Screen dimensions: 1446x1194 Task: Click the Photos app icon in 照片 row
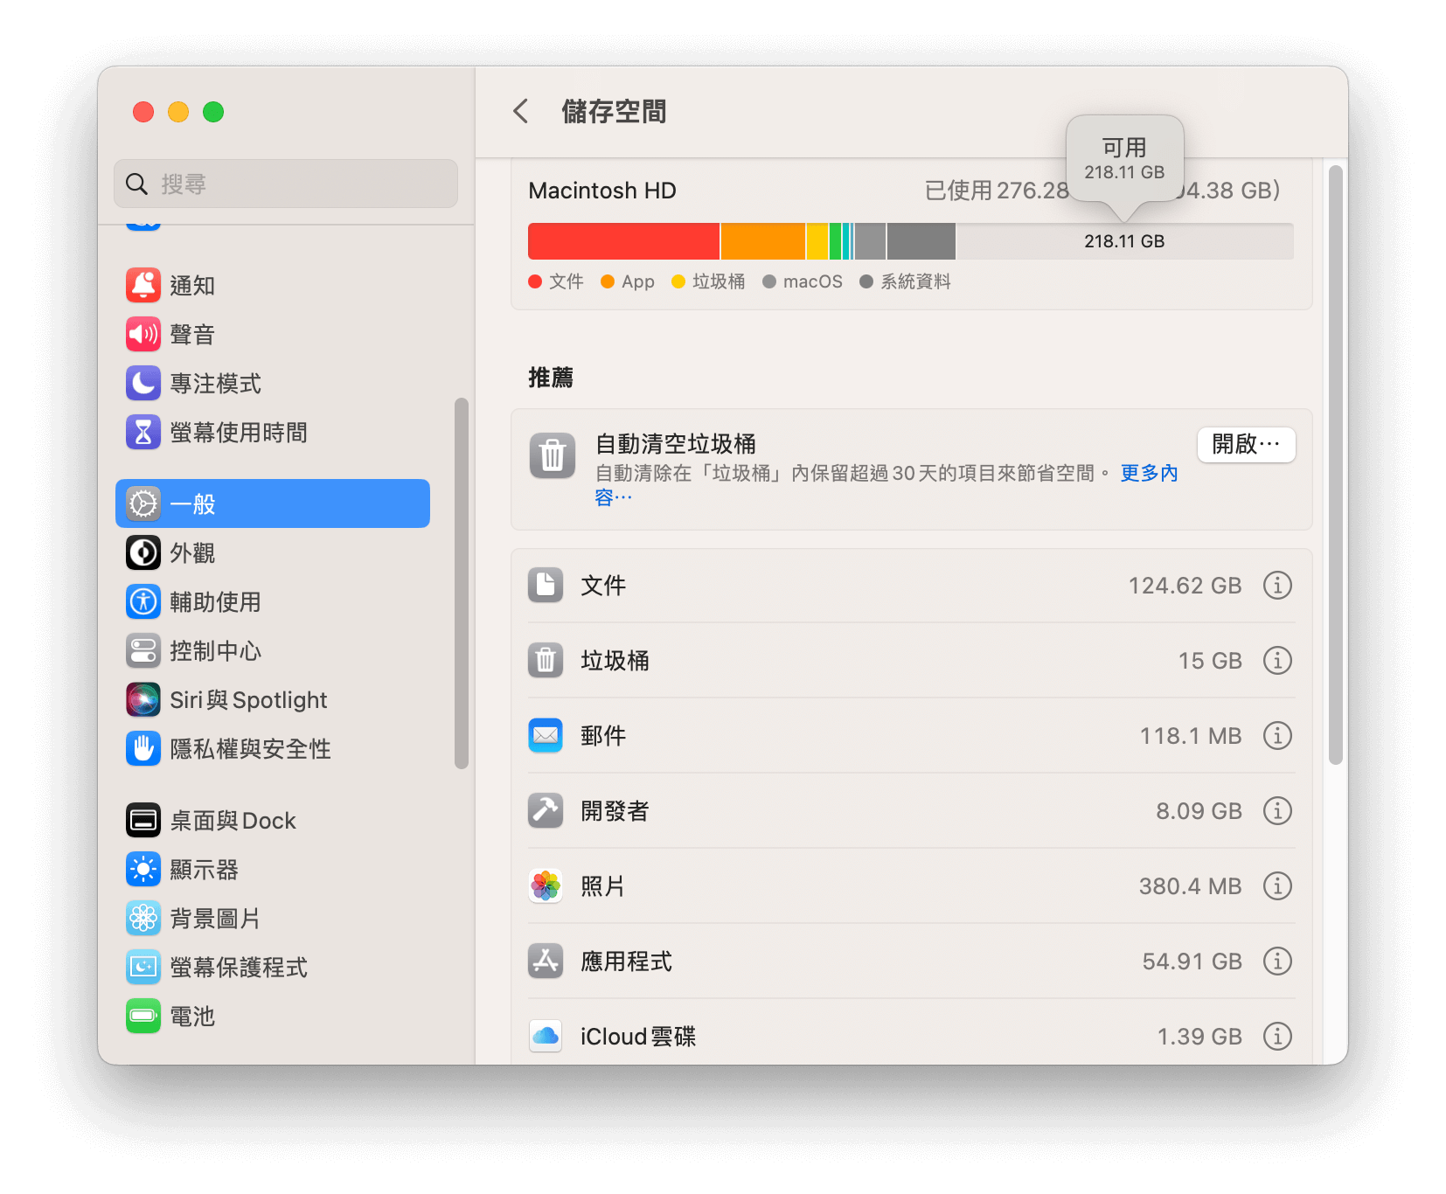(546, 885)
